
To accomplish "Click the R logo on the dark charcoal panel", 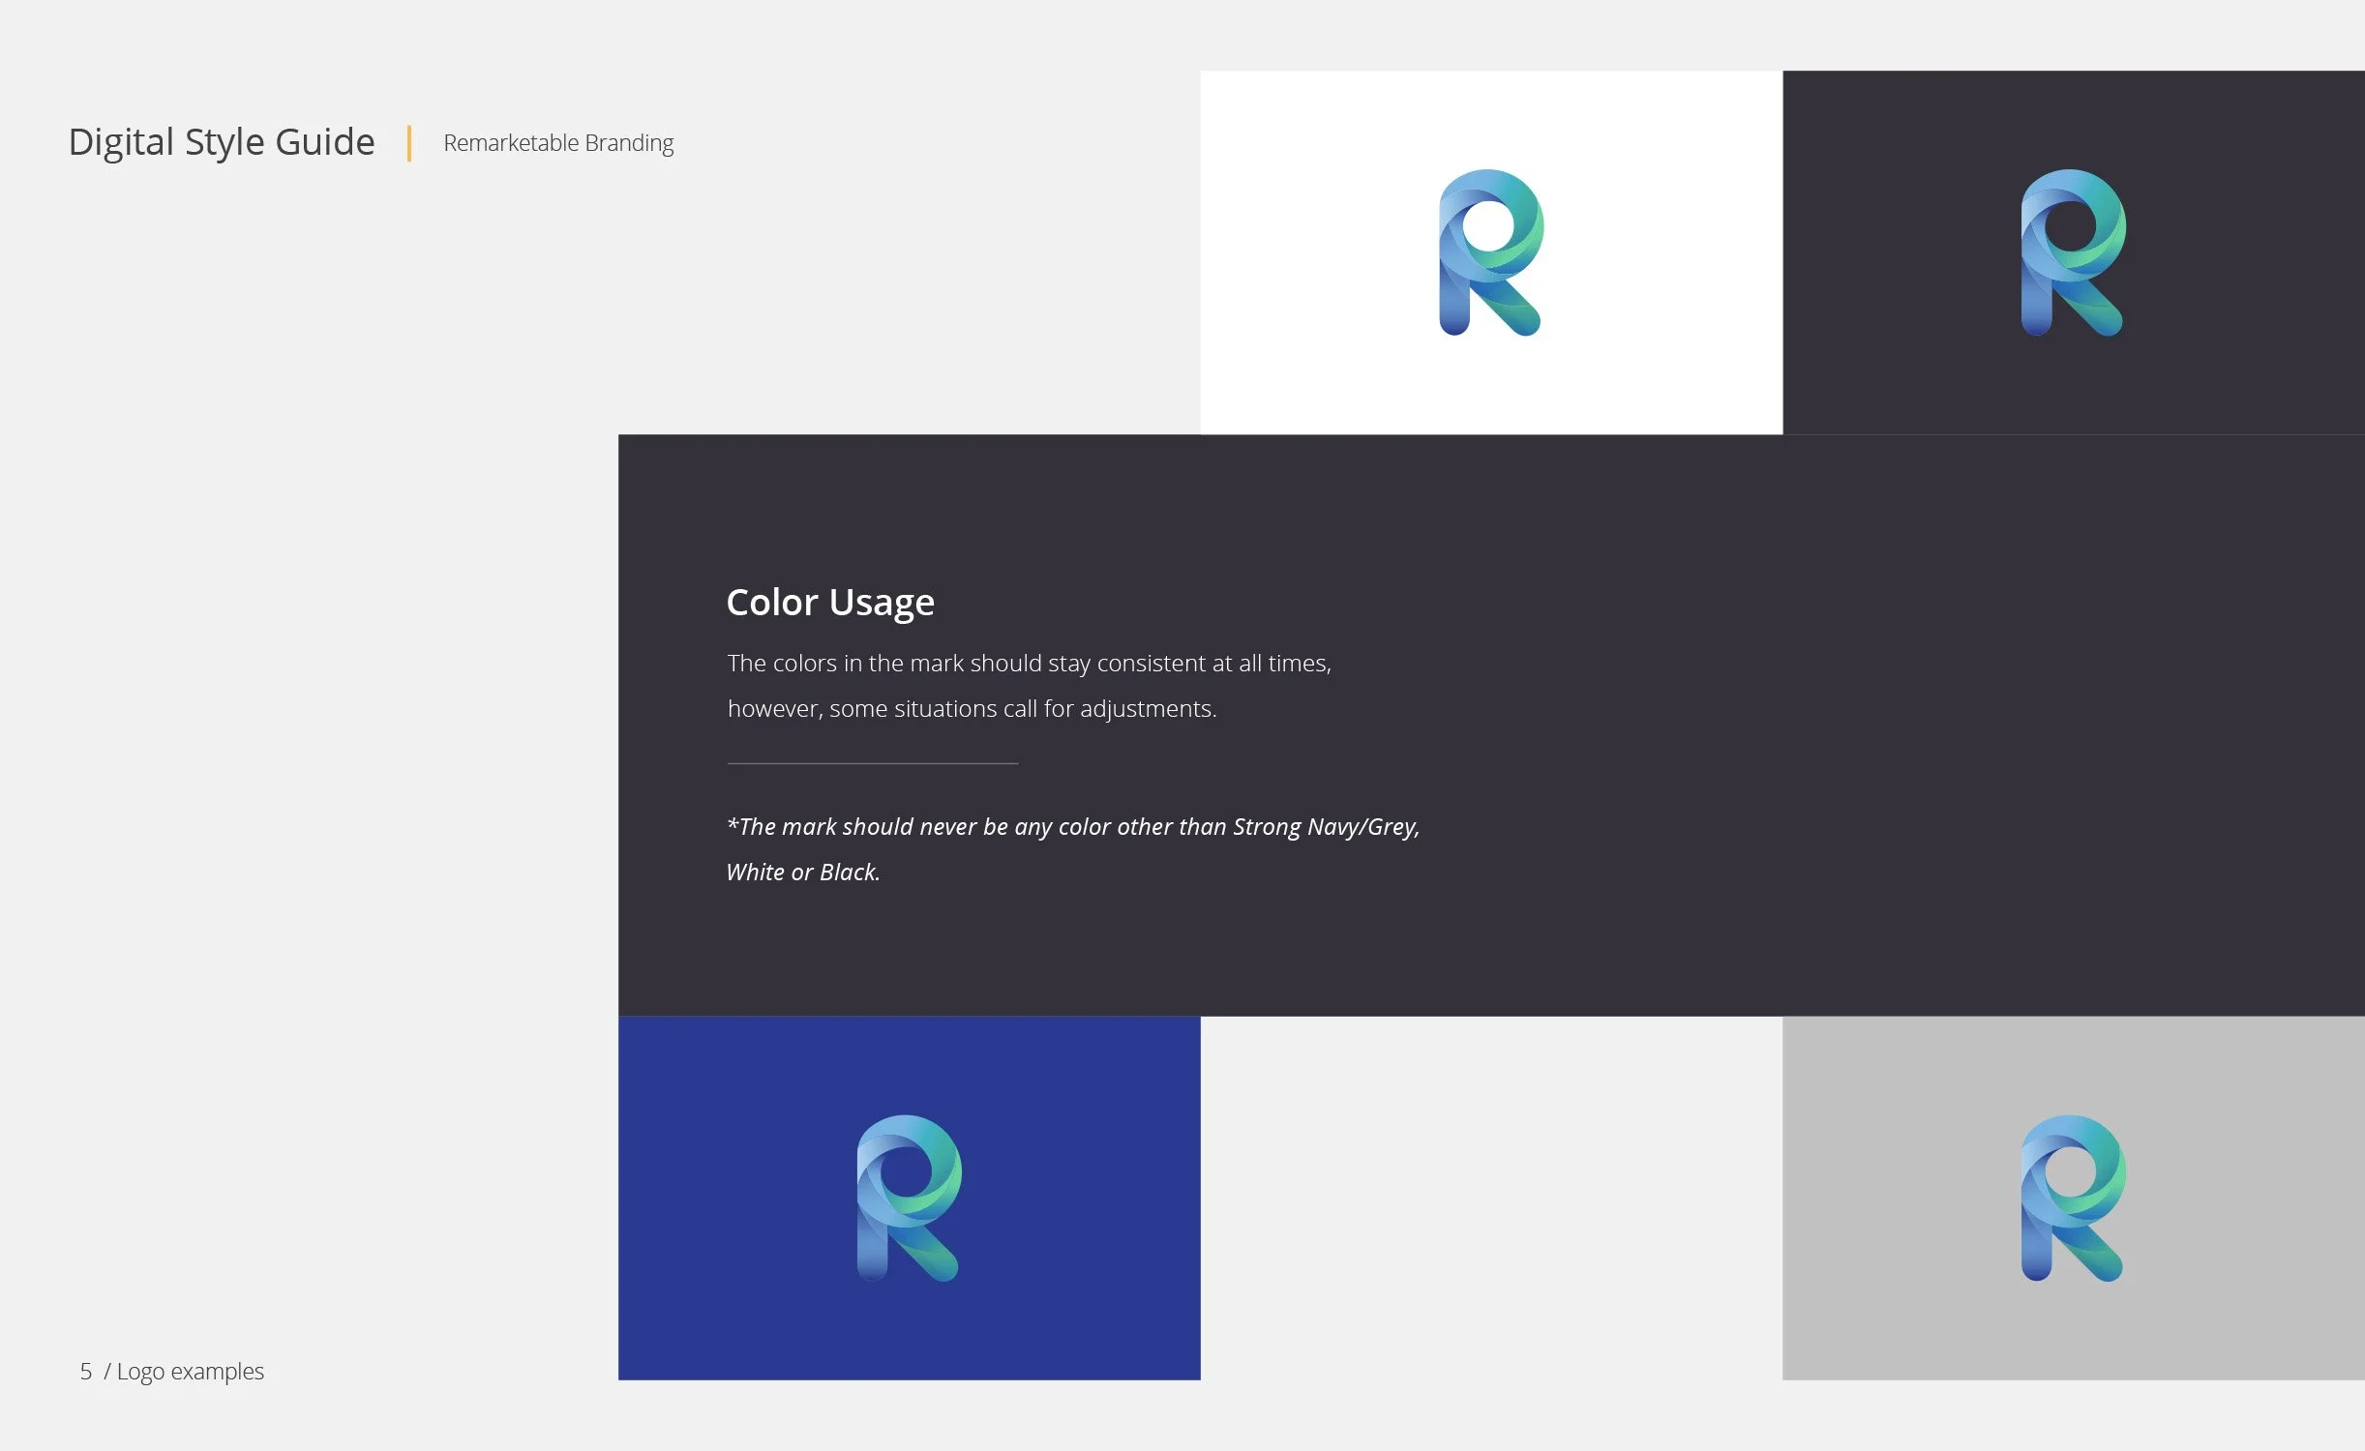I will tap(2073, 252).
